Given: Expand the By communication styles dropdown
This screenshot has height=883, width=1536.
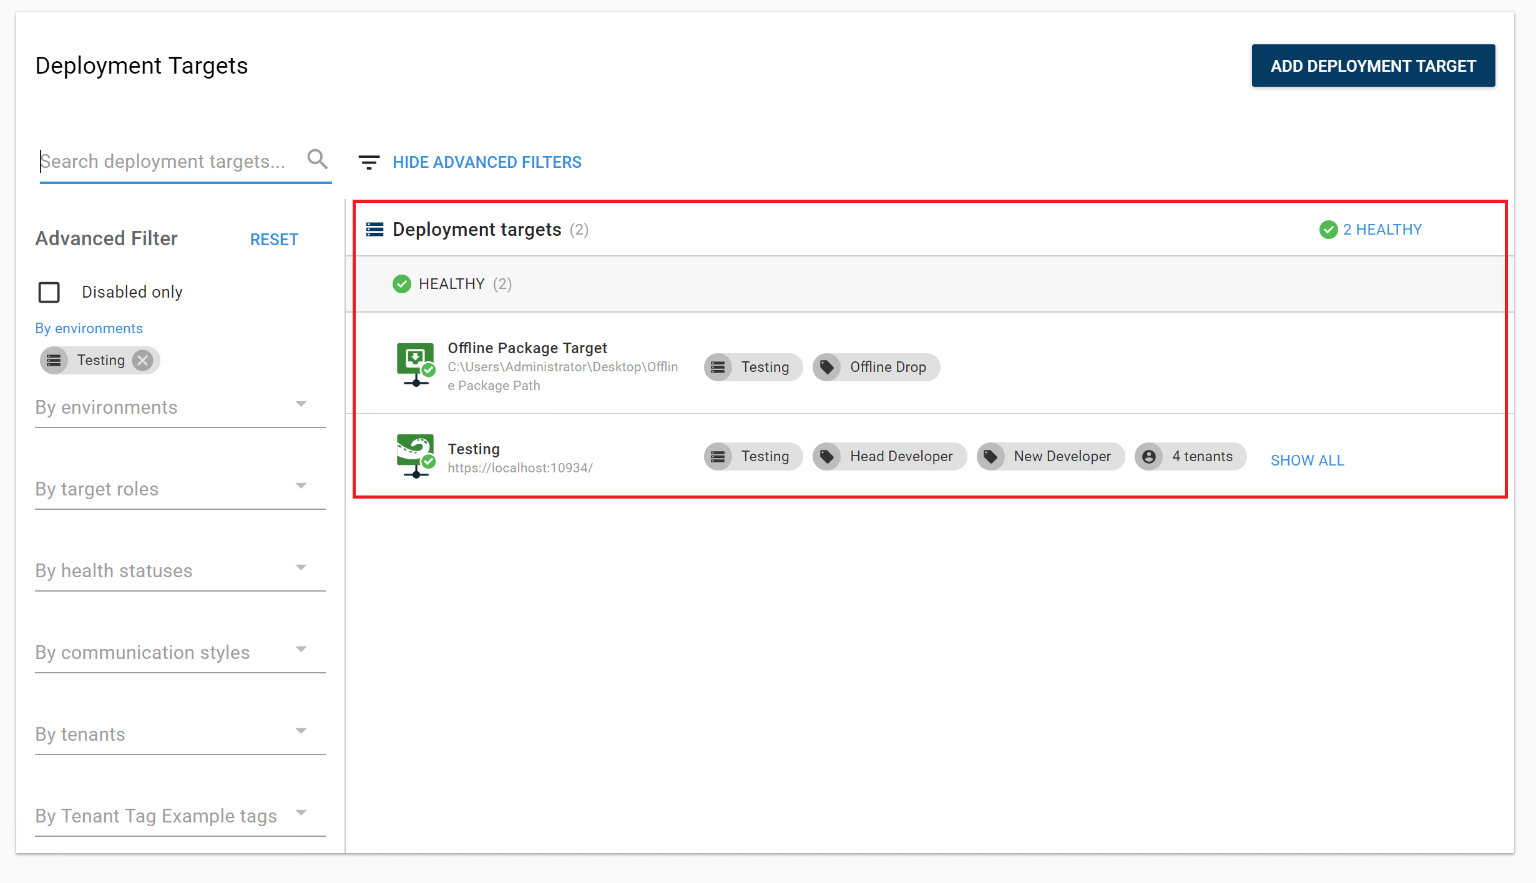Looking at the screenshot, I should tap(180, 652).
